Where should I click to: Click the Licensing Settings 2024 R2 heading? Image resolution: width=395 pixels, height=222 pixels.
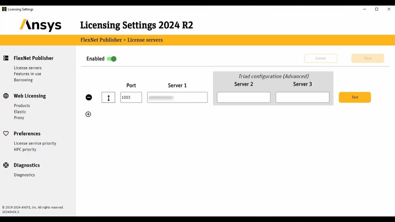[x=137, y=25]
